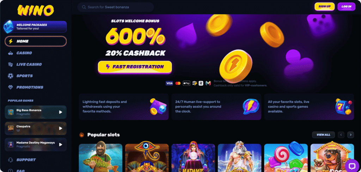Screen dimensions: 361x172
Task: Click the WINO logo
Action: [x=36, y=11]
